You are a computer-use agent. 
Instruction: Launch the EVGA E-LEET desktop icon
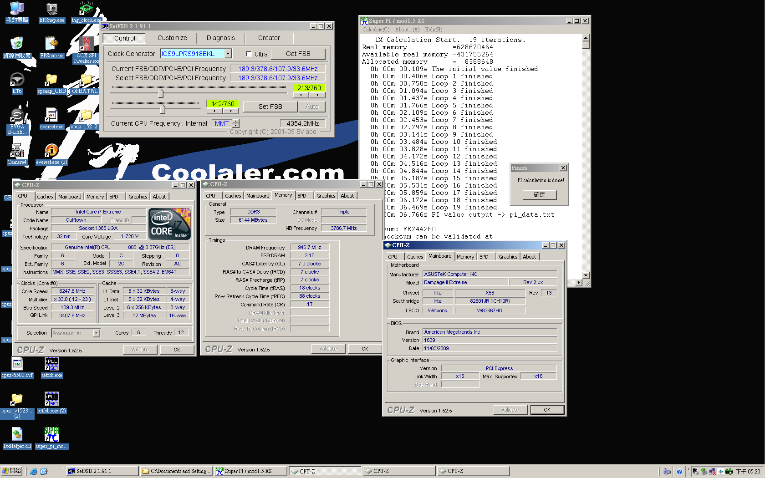pyautogui.click(x=17, y=122)
